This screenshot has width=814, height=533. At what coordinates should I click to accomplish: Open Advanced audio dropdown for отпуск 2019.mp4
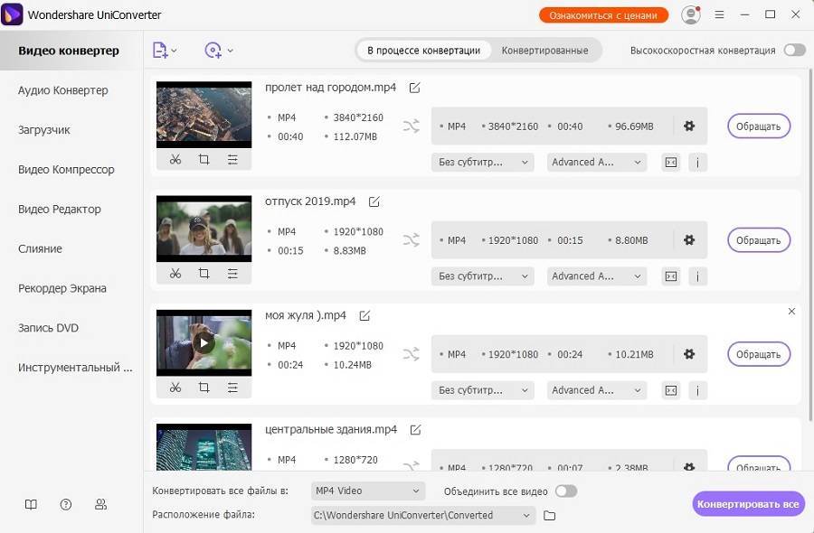pos(596,276)
